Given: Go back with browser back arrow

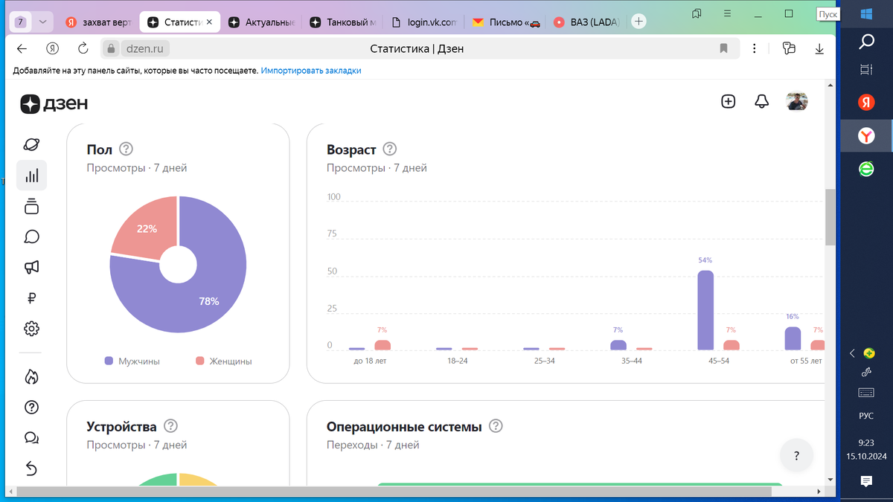Looking at the screenshot, I should [x=22, y=49].
